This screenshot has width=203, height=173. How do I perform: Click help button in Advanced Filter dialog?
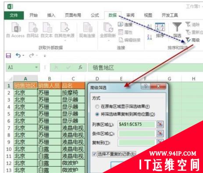click(x=146, y=86)
